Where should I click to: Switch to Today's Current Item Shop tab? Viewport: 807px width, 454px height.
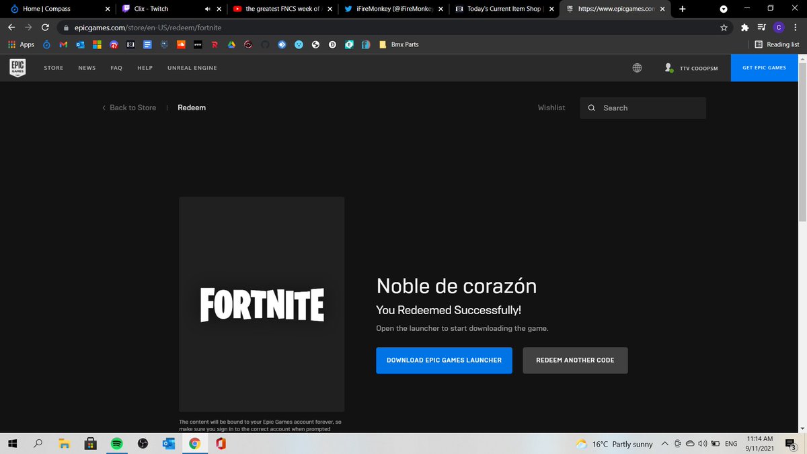tap(504, 9)
